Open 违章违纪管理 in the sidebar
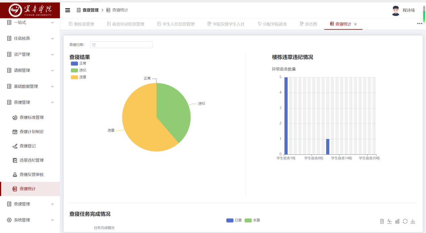 coord(32,160)
